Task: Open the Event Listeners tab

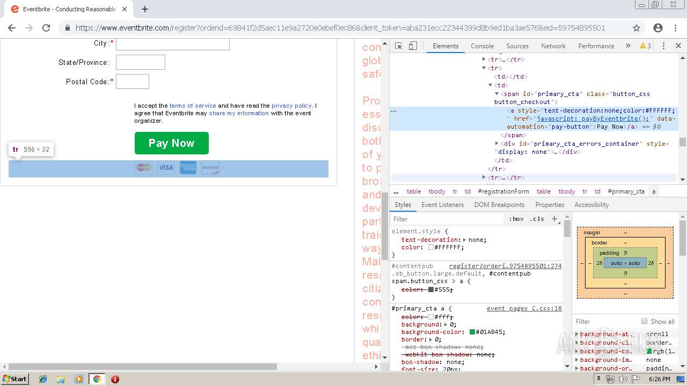Action: coord(443,205)
